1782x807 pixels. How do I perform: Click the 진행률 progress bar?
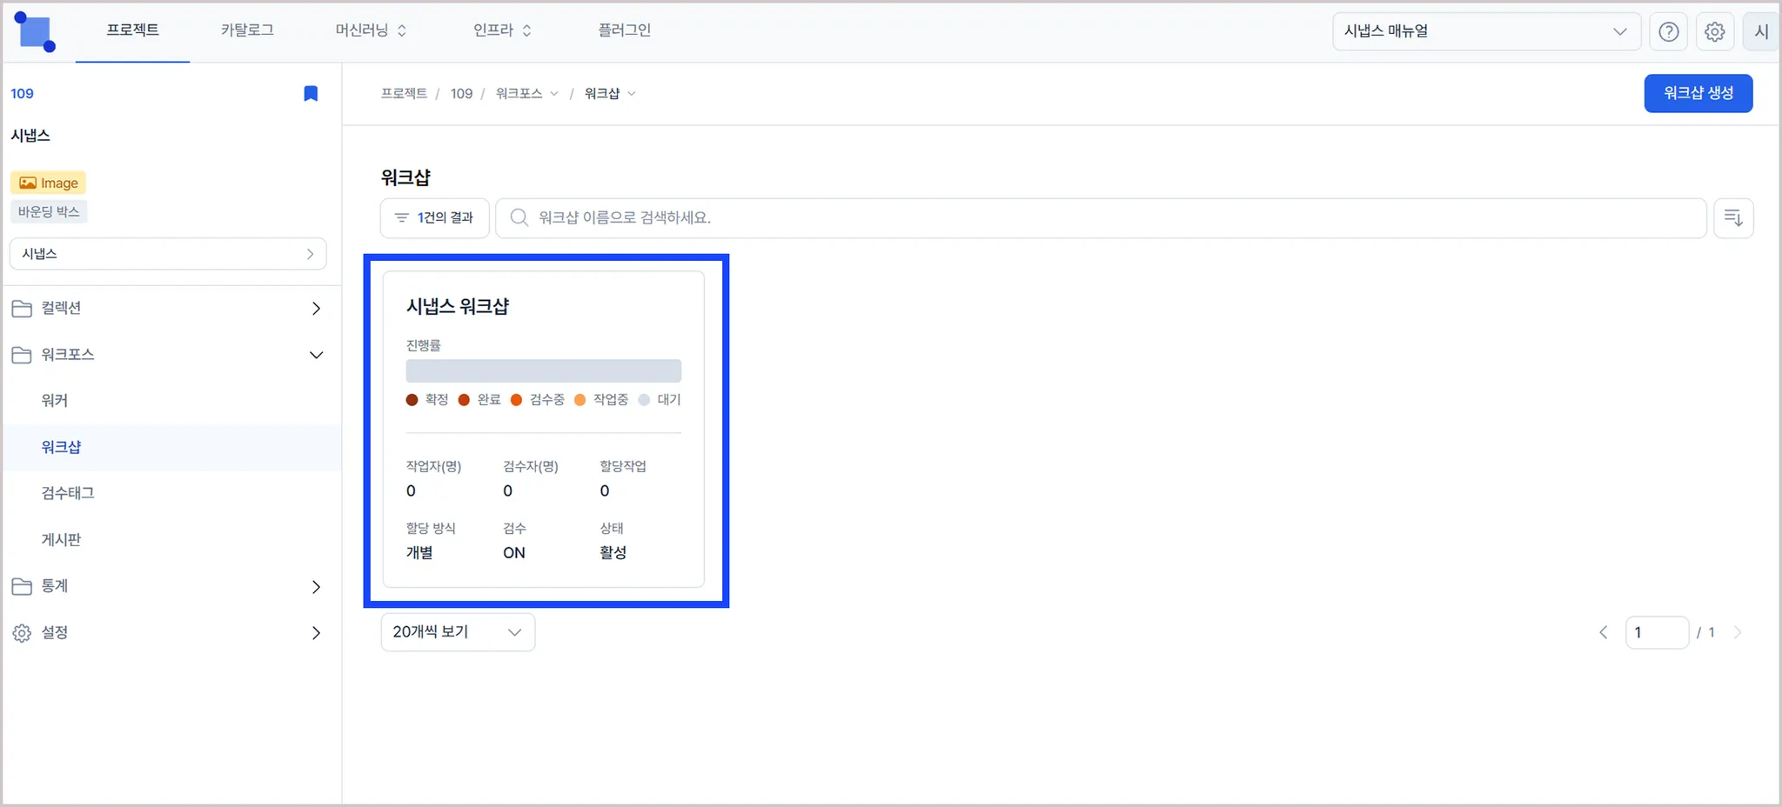pyautogui.click(x=543, y=370)
